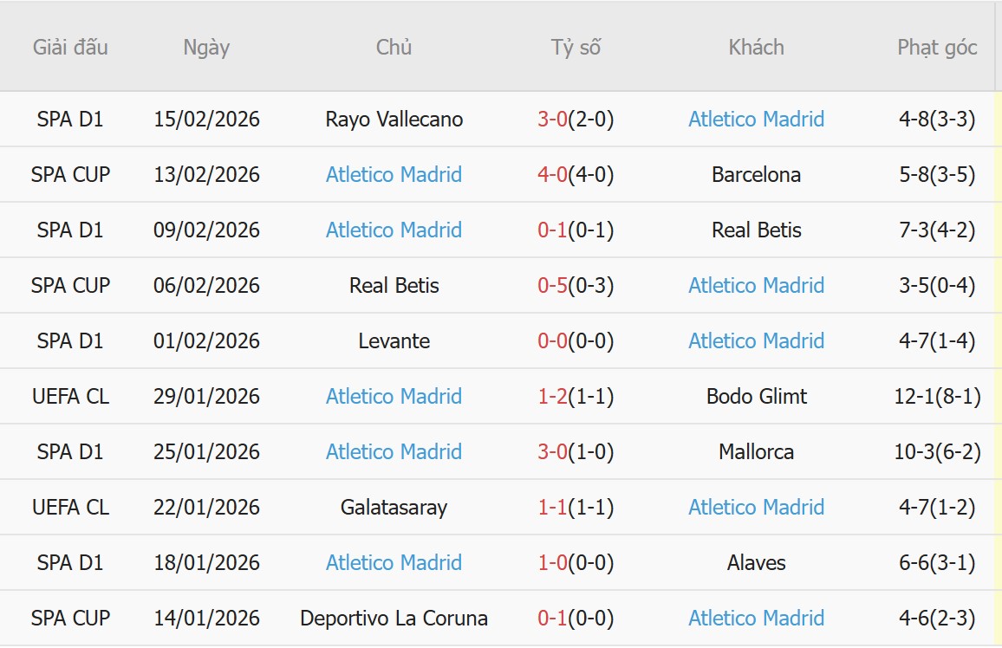Select Atletico Madrid in the 13/02/2026 row
The image size is (1002, 648).
pos(394,175)
